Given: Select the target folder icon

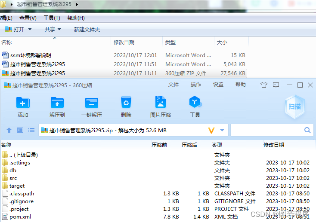Looking at the screenshot, I should point(5,186).
